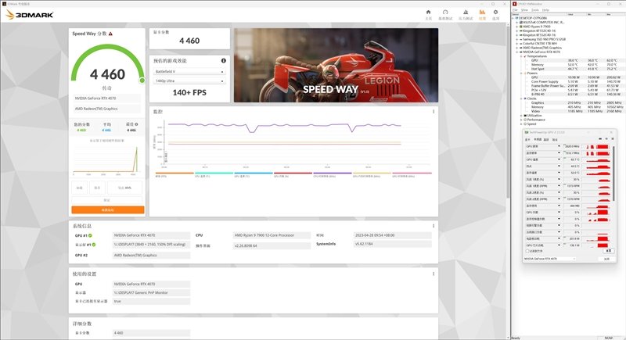Expand Samsung SSD 960 PRO 512GB in HWMonitor

(517, 39)
